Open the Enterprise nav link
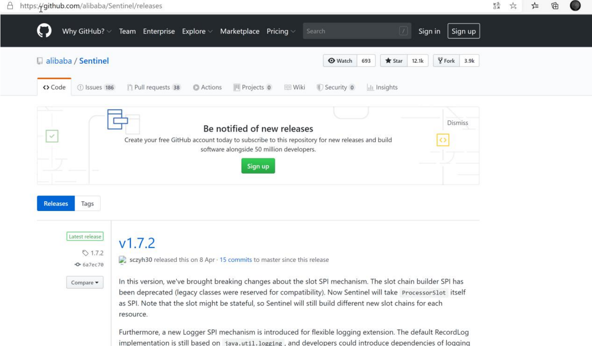Viewport: 592px width, 346px height. 159,31
